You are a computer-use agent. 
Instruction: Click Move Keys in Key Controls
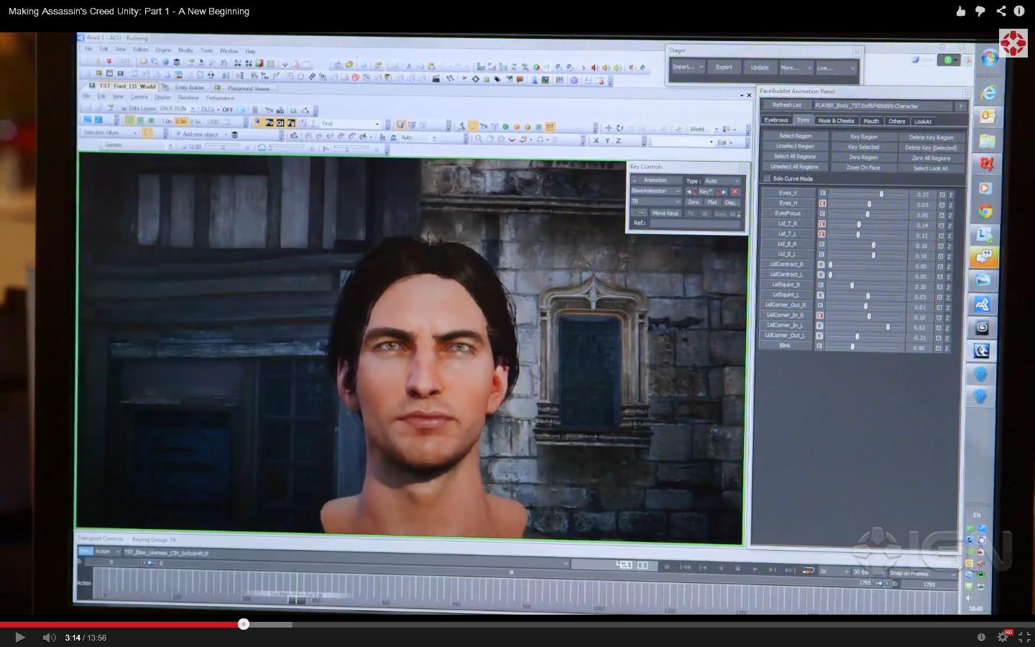(665, 213)
